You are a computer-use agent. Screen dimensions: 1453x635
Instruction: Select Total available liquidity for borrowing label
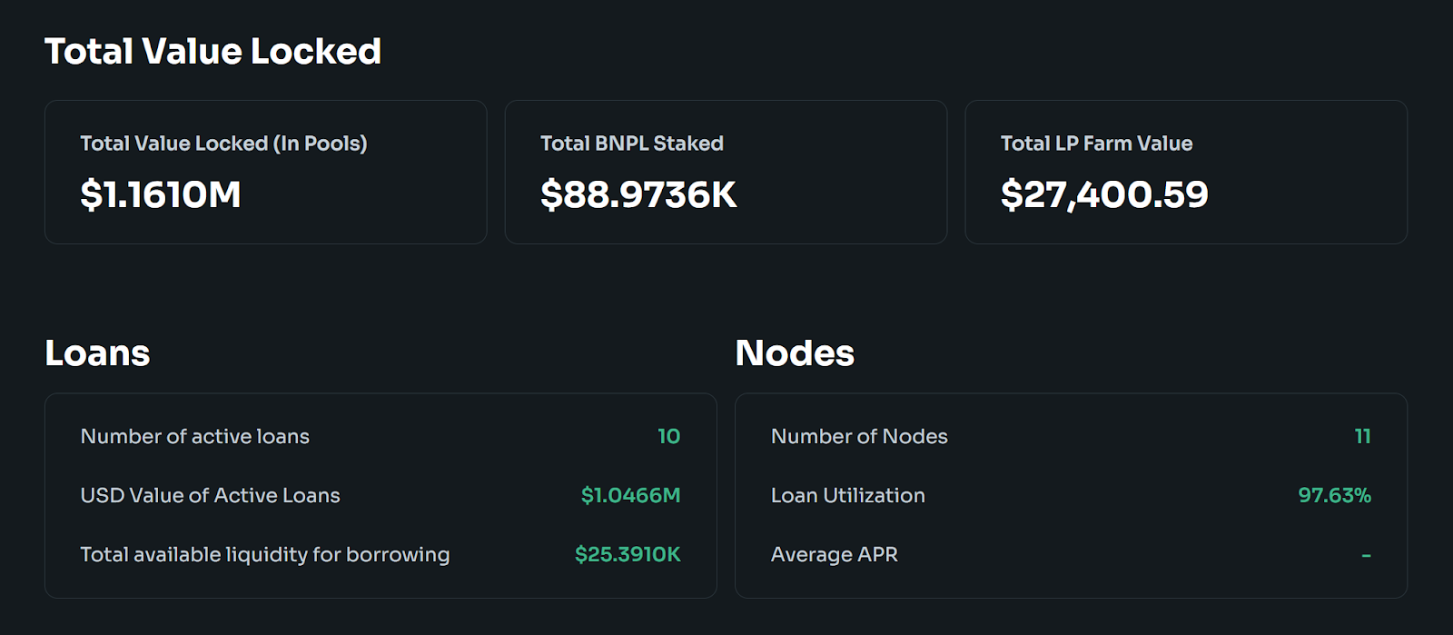point(265,554)
